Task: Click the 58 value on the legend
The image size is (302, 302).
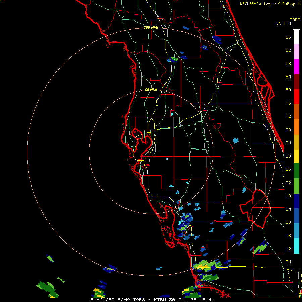Action: pyautogui.click(x=288, y=63)
